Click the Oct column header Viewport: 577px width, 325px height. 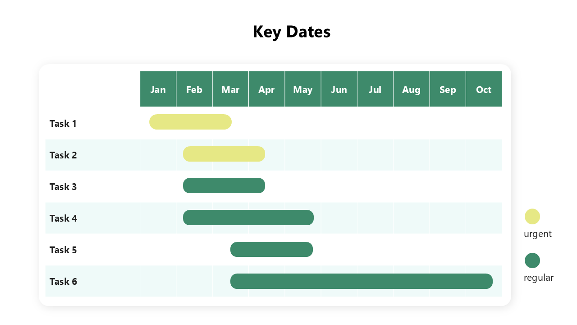(x=484, y=89)
